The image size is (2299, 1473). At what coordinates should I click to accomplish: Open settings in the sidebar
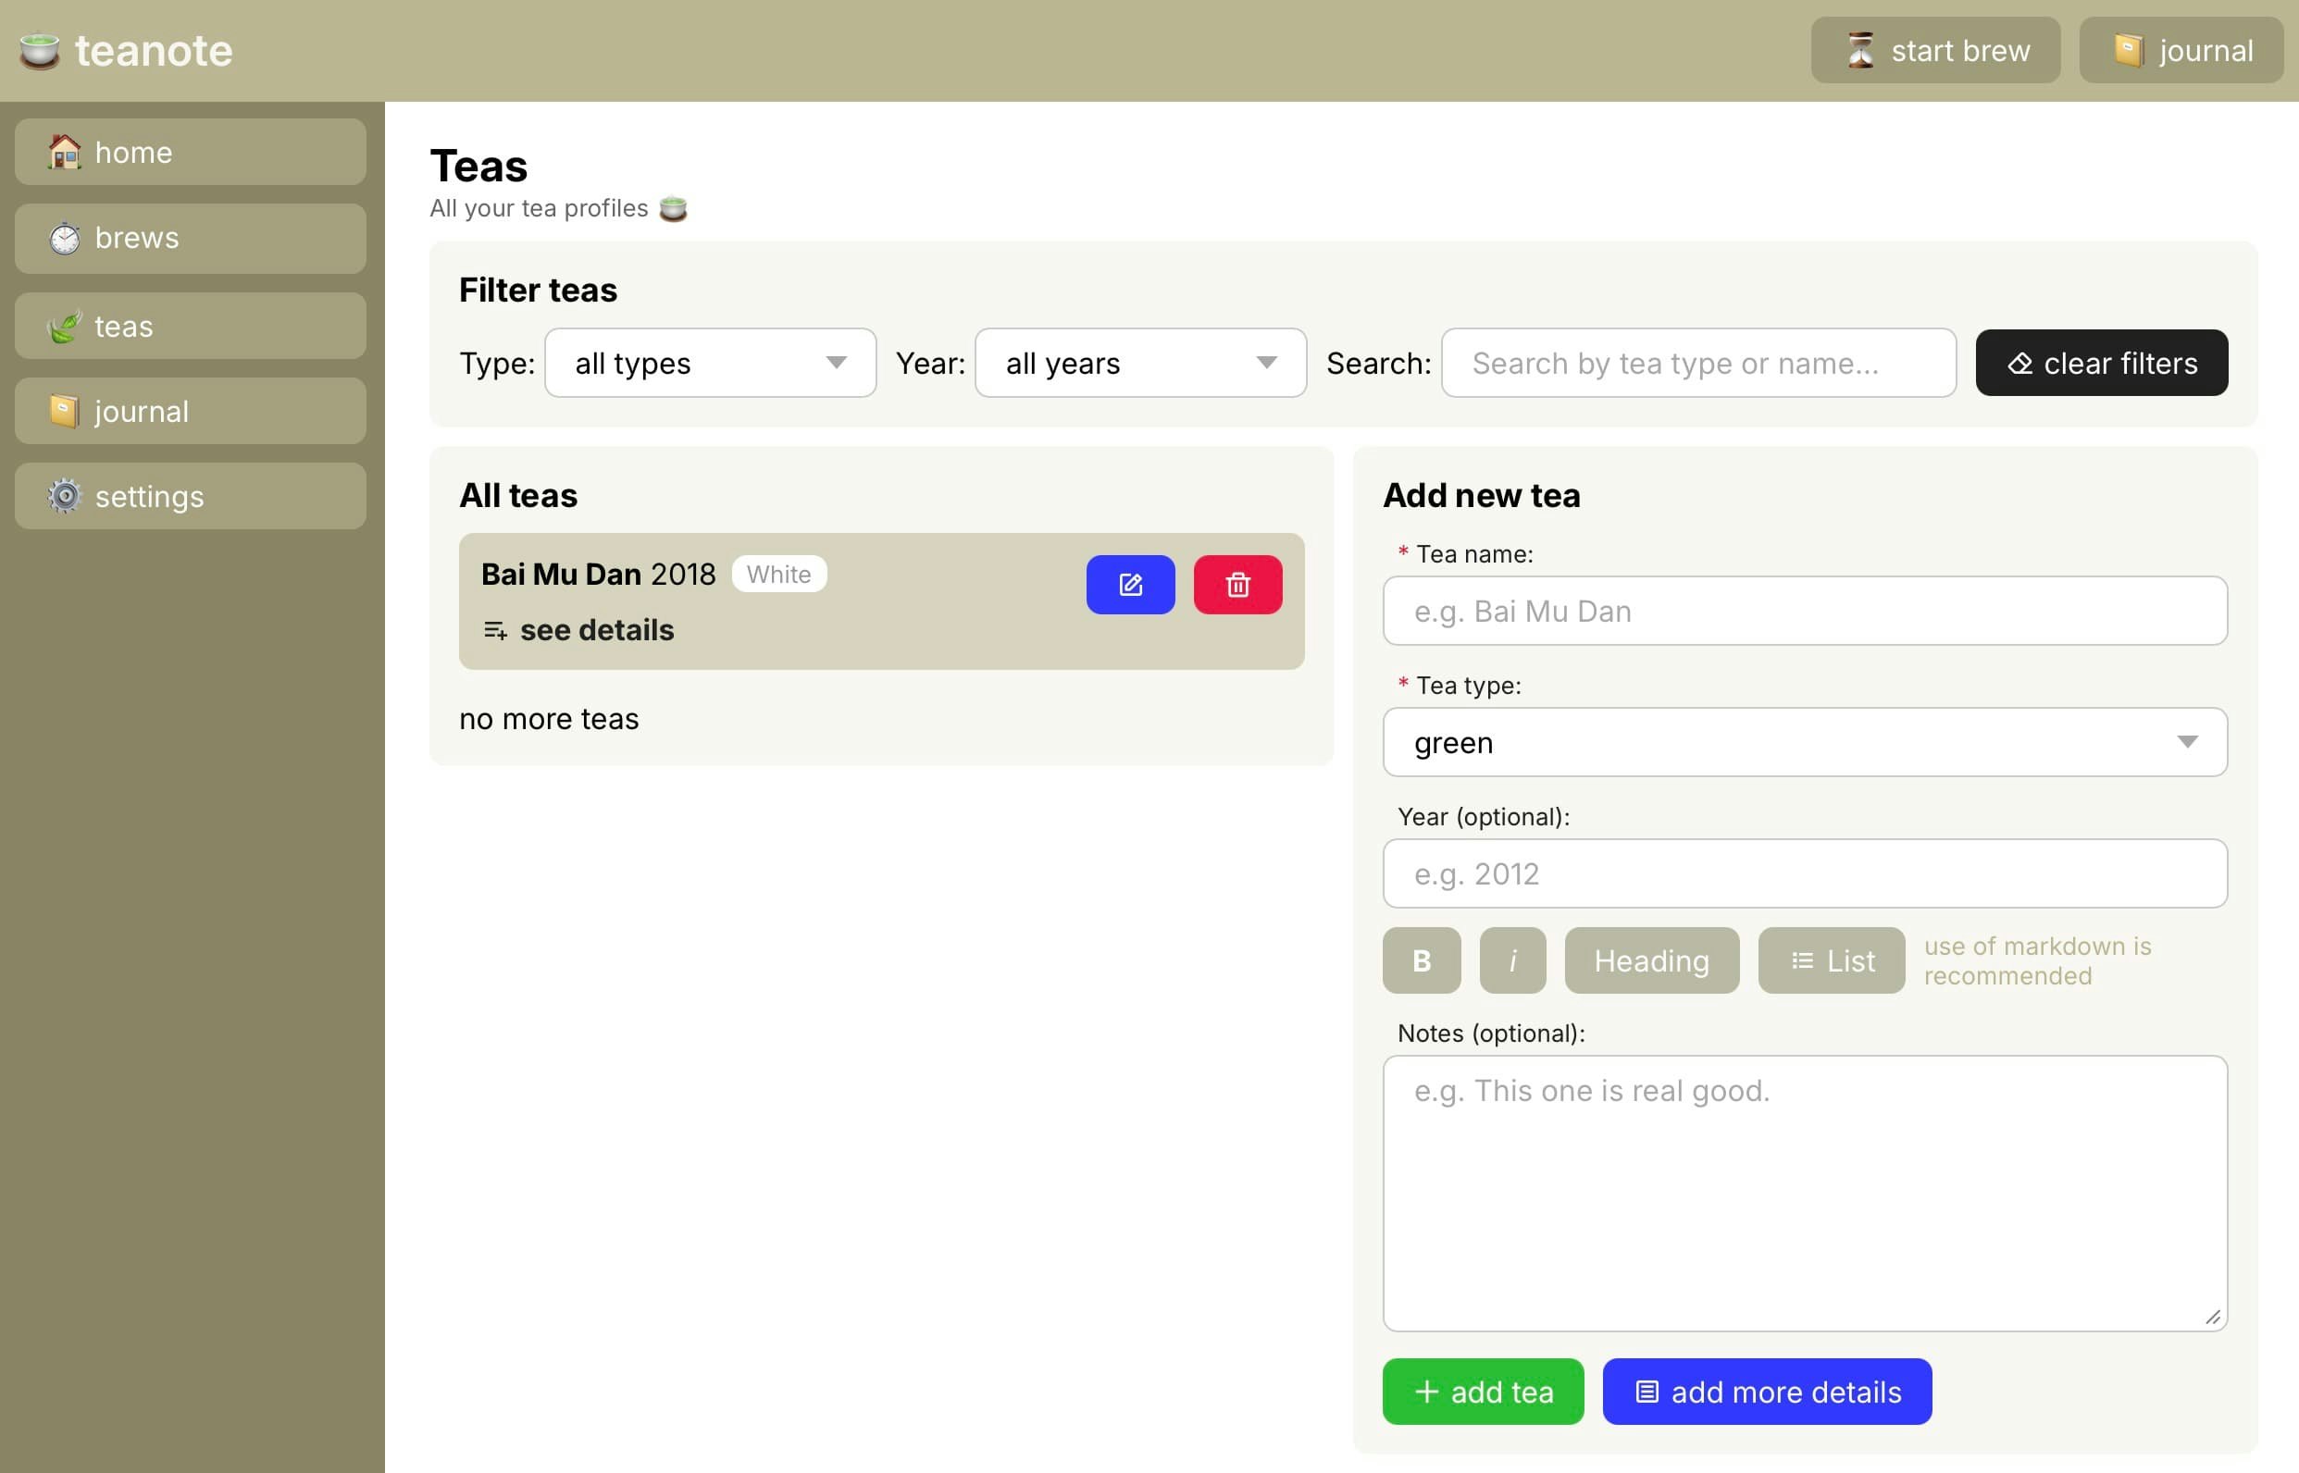(191, 497)
